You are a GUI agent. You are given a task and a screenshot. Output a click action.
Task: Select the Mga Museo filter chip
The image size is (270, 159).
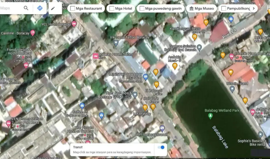pyautogui.click(x=201, y=8)
